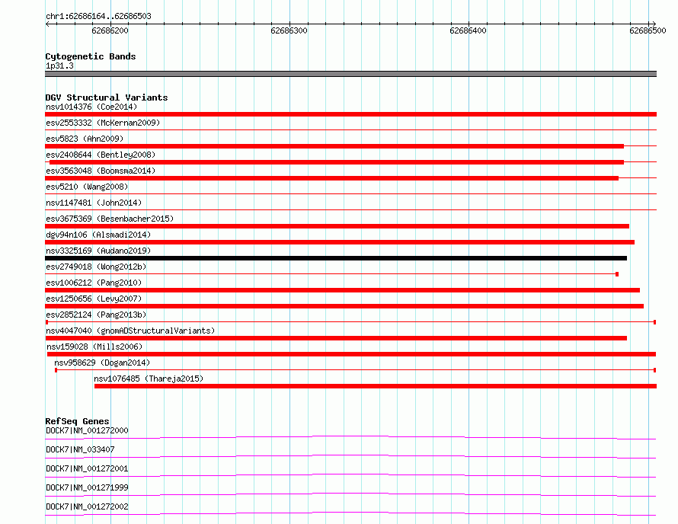Open transcript DOCK7|NM_033407
The height and width of the screenshot is (524, 678).
(80, 449)
